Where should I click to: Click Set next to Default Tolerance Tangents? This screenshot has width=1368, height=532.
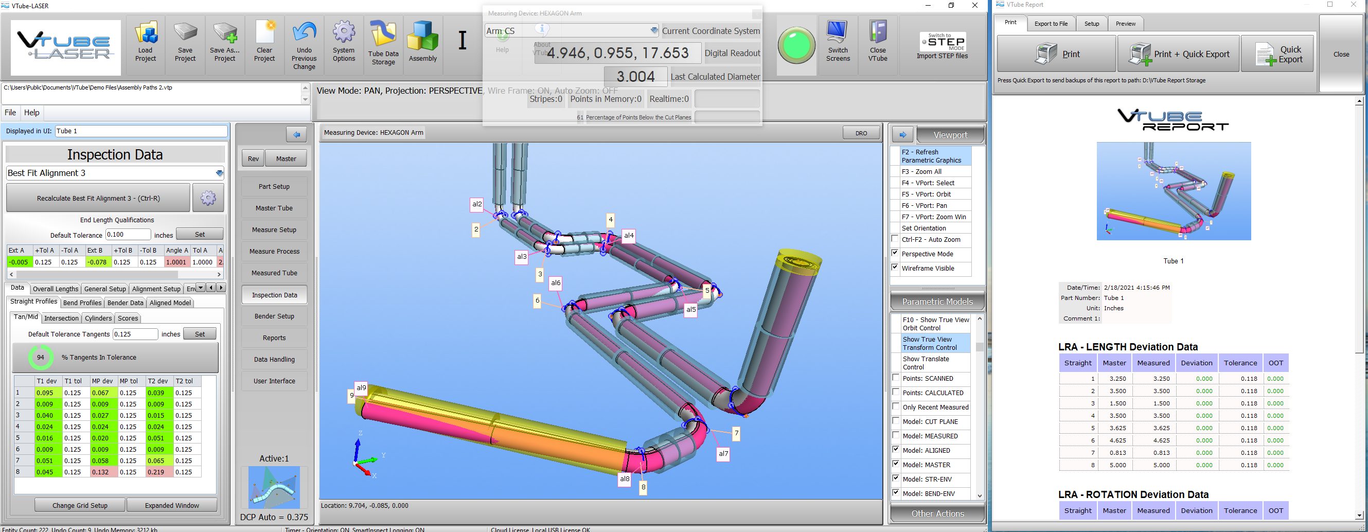tap(200, 334)
